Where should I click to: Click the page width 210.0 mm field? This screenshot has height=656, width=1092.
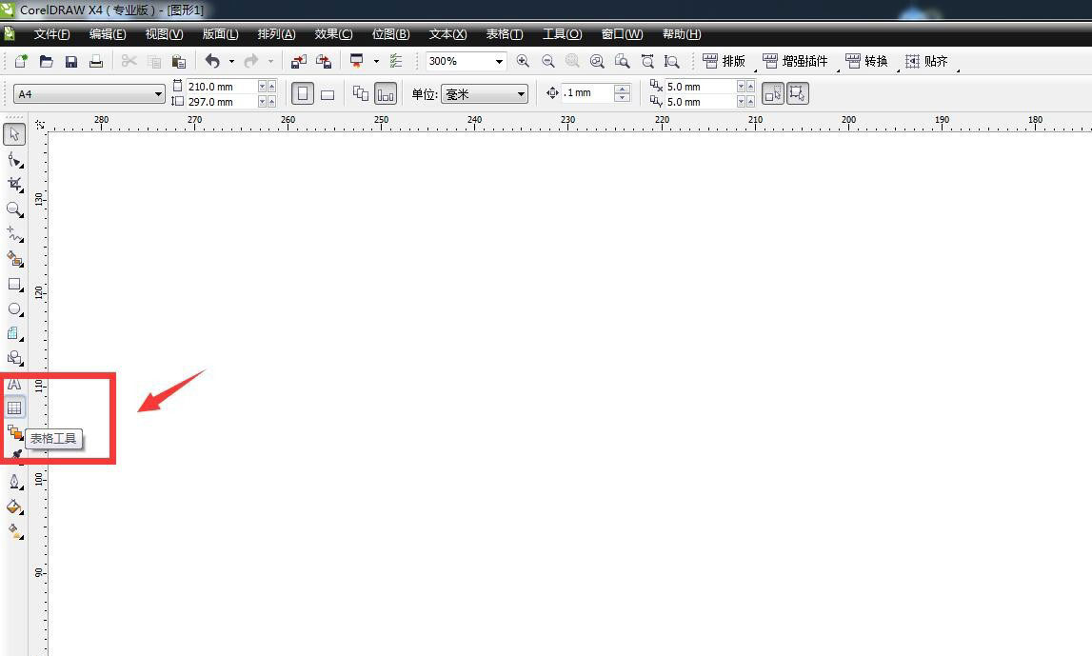(221, 87)
